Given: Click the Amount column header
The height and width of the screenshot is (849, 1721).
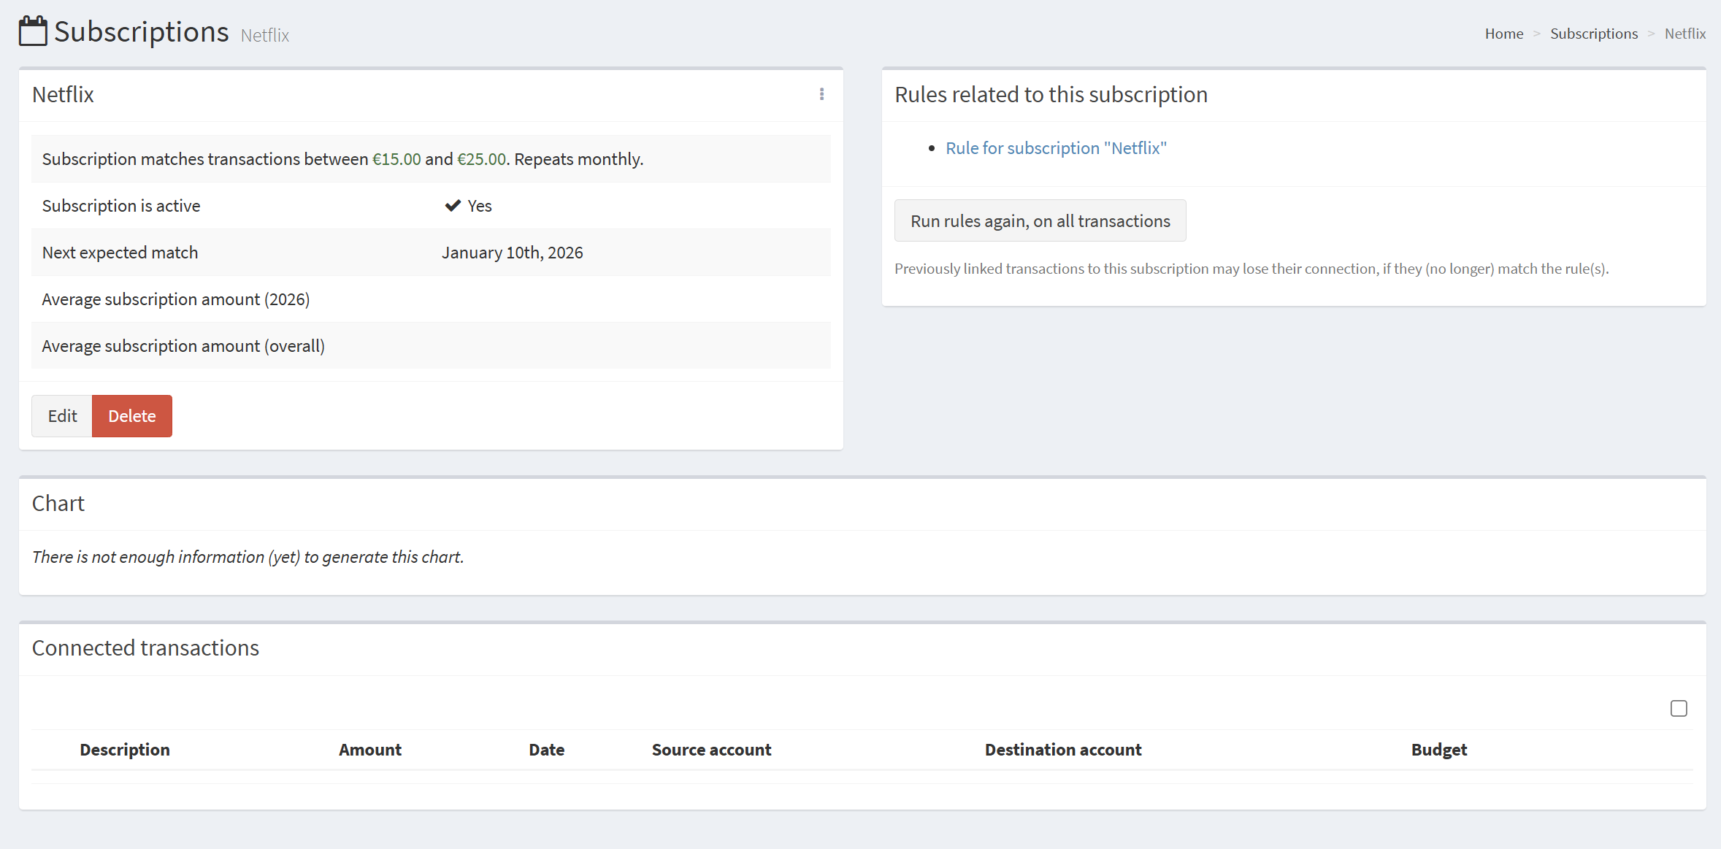Looking at the screenshot, I should 370,750.
